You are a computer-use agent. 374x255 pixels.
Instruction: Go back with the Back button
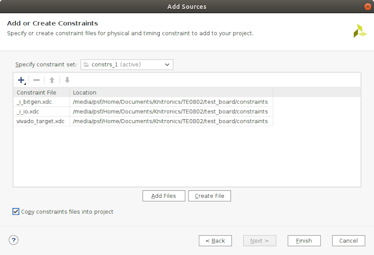tap(215, 241)
